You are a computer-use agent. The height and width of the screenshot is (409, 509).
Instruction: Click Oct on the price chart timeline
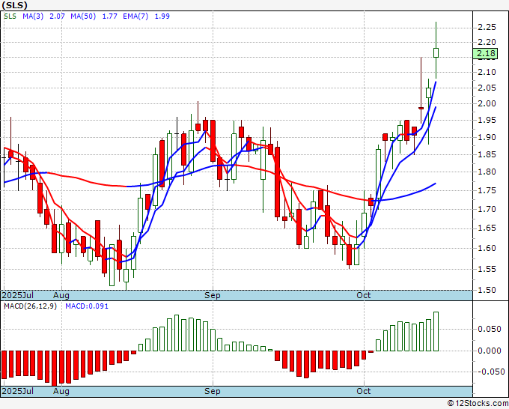click(364, 295)
